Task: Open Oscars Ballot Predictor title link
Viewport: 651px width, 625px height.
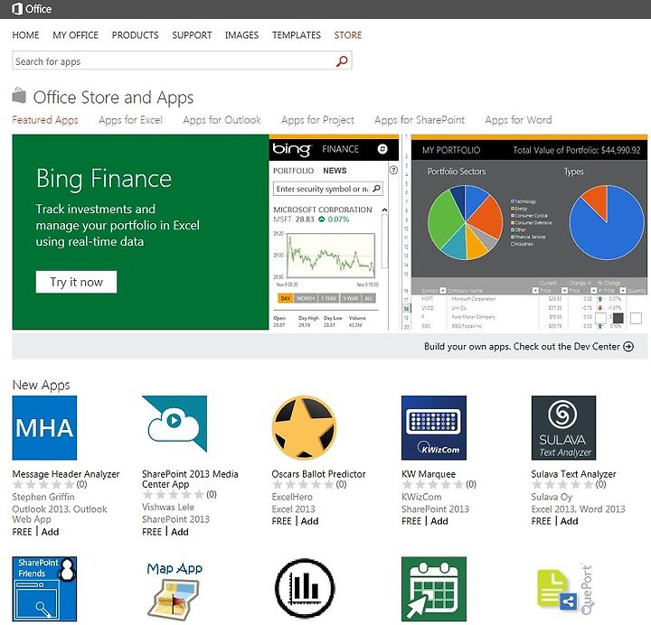Action: tap(318, 474)
